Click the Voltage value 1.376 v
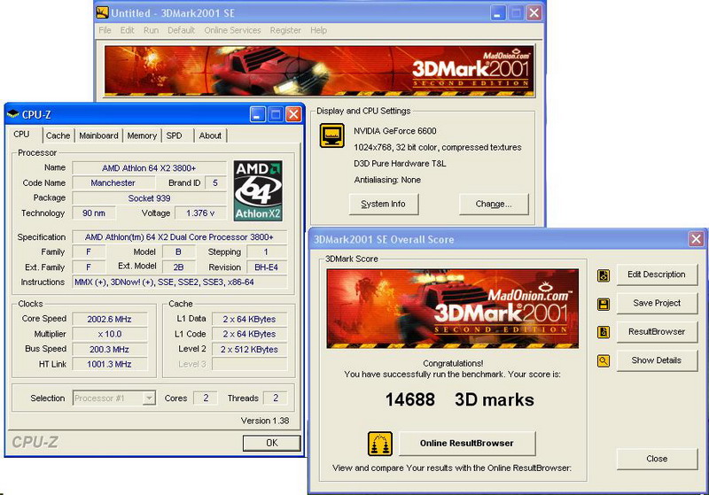Screen dimensions: 709x495 [x=200, y=213]
